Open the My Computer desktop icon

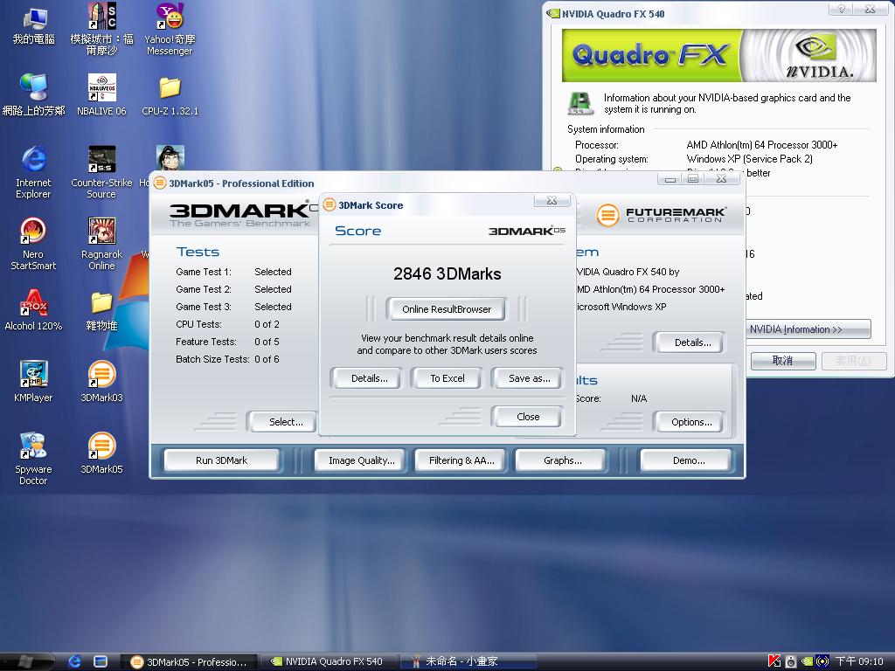34,25
